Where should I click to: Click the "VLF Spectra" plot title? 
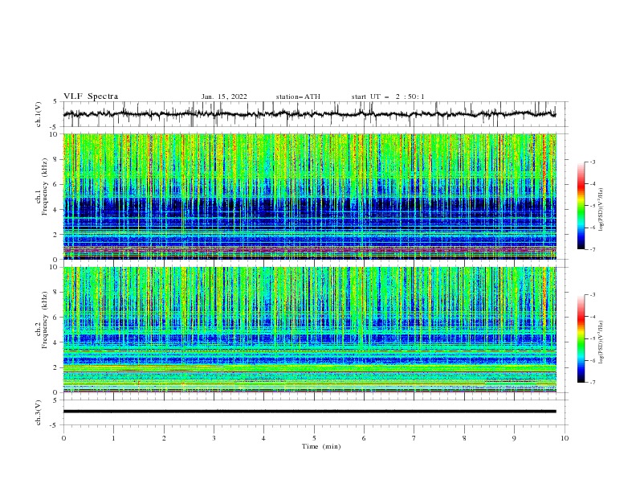coord(91,96)
